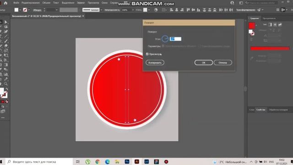Change screen mode icon in toolbox
293x165 pixels.
(3, 111)
